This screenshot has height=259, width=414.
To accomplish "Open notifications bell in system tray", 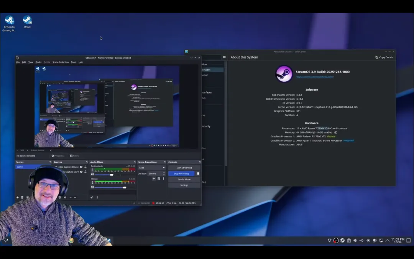I will tap(330, 240).
